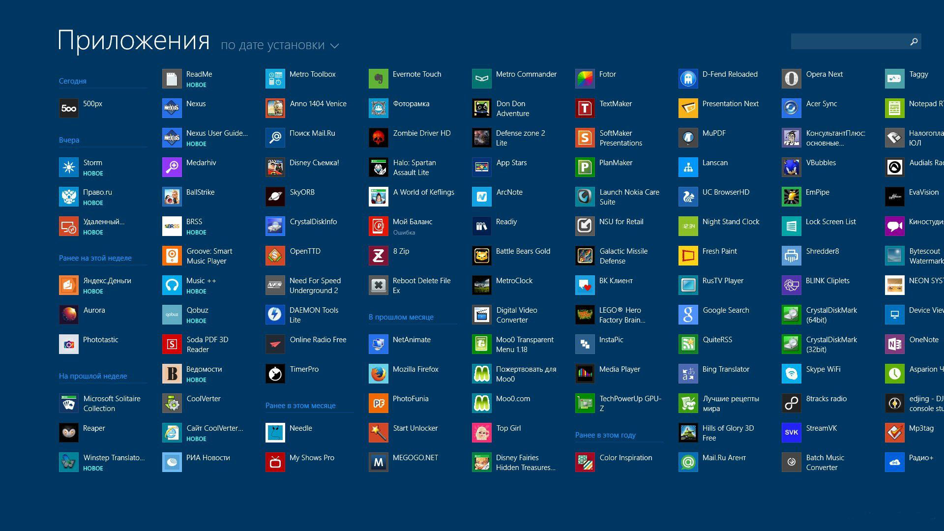Expand the 'Ранее в этом году' section
The image size is (944, 531).
coord(604,435)
